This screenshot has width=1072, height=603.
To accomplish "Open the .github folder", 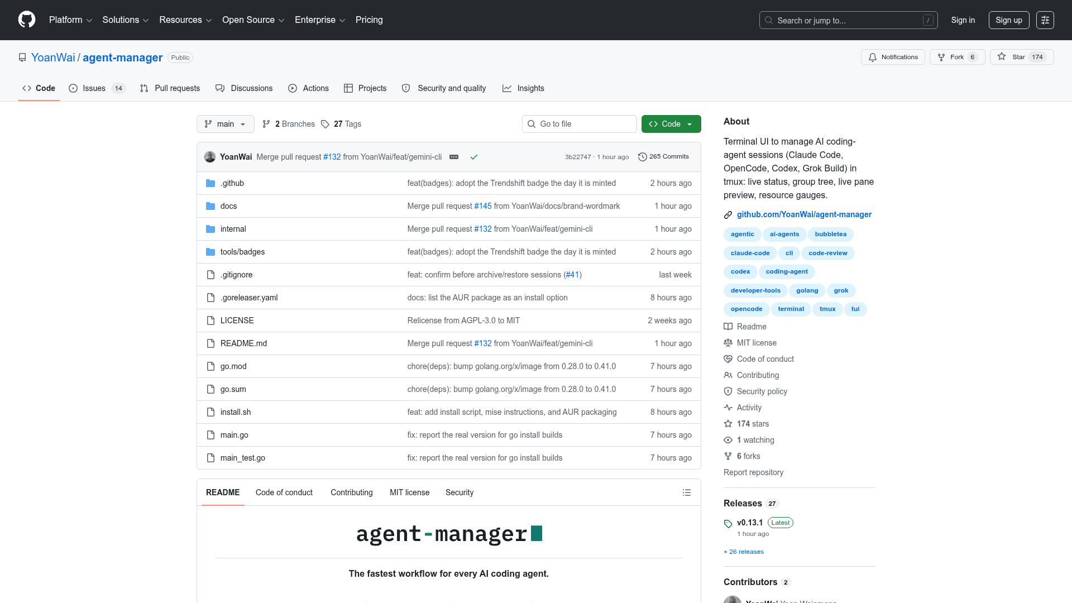I will click(x=232, y=183).
